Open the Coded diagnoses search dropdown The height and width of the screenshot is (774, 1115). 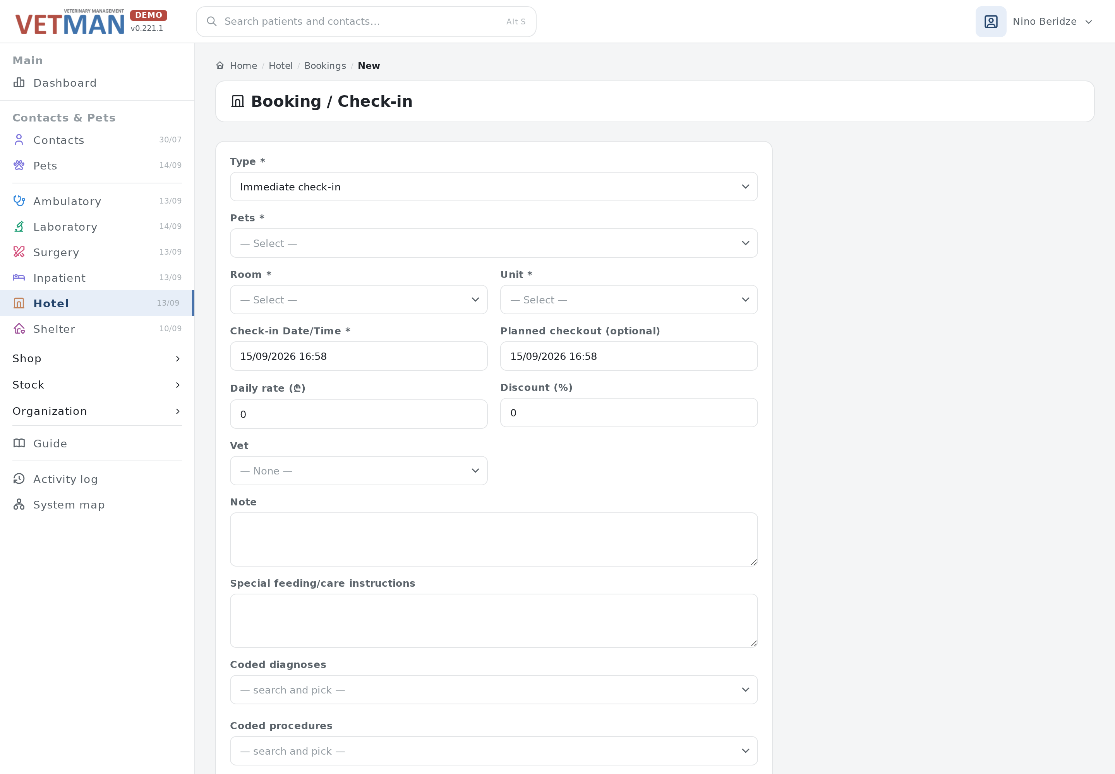[494, 690]
